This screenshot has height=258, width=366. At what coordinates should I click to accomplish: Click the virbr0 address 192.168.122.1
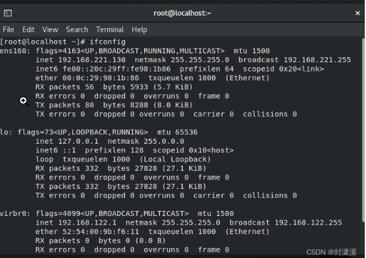pyautogui.click(x=87, y=222)
